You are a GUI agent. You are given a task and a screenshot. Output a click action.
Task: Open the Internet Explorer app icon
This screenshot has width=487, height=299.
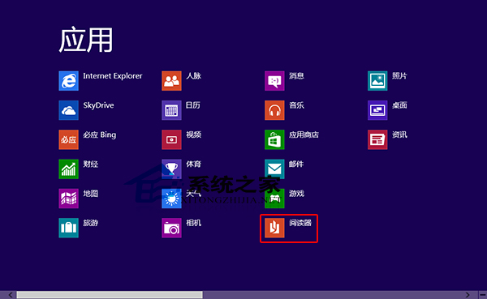click(69, 81)
